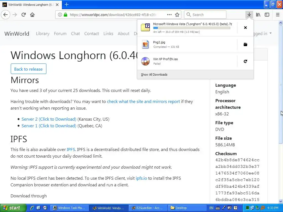This screenshot has height=212, width=283.
Task: Open the on-screen keyboard language bar icon
Action: (218, 208)
